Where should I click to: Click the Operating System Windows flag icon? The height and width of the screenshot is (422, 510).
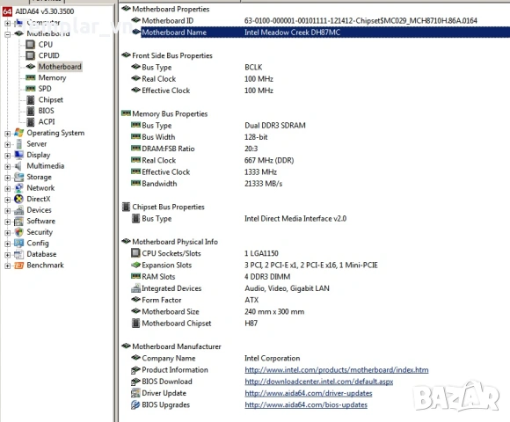click(18, 133)
